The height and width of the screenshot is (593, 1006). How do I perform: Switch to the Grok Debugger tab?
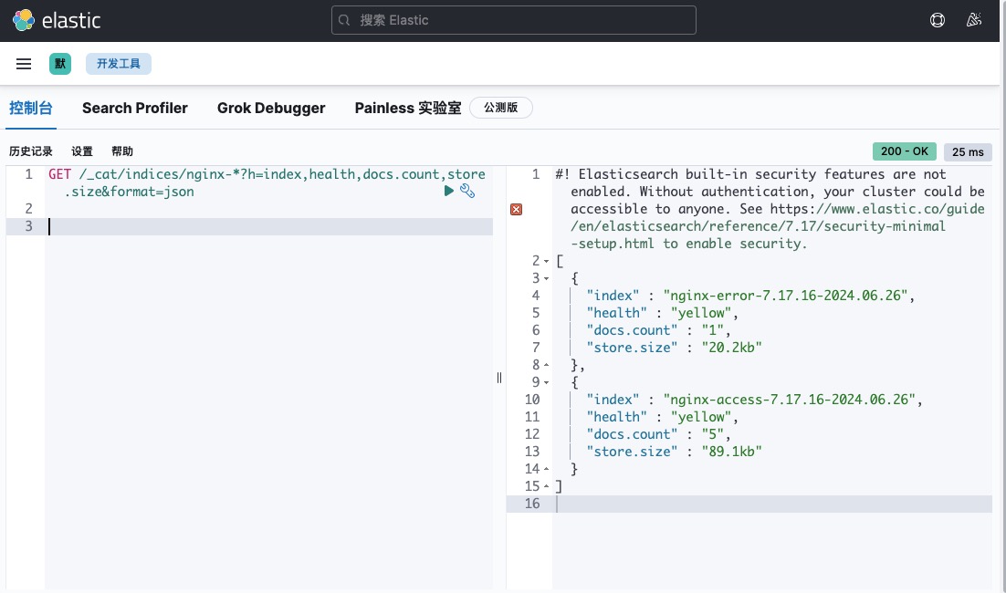(271, 108)
